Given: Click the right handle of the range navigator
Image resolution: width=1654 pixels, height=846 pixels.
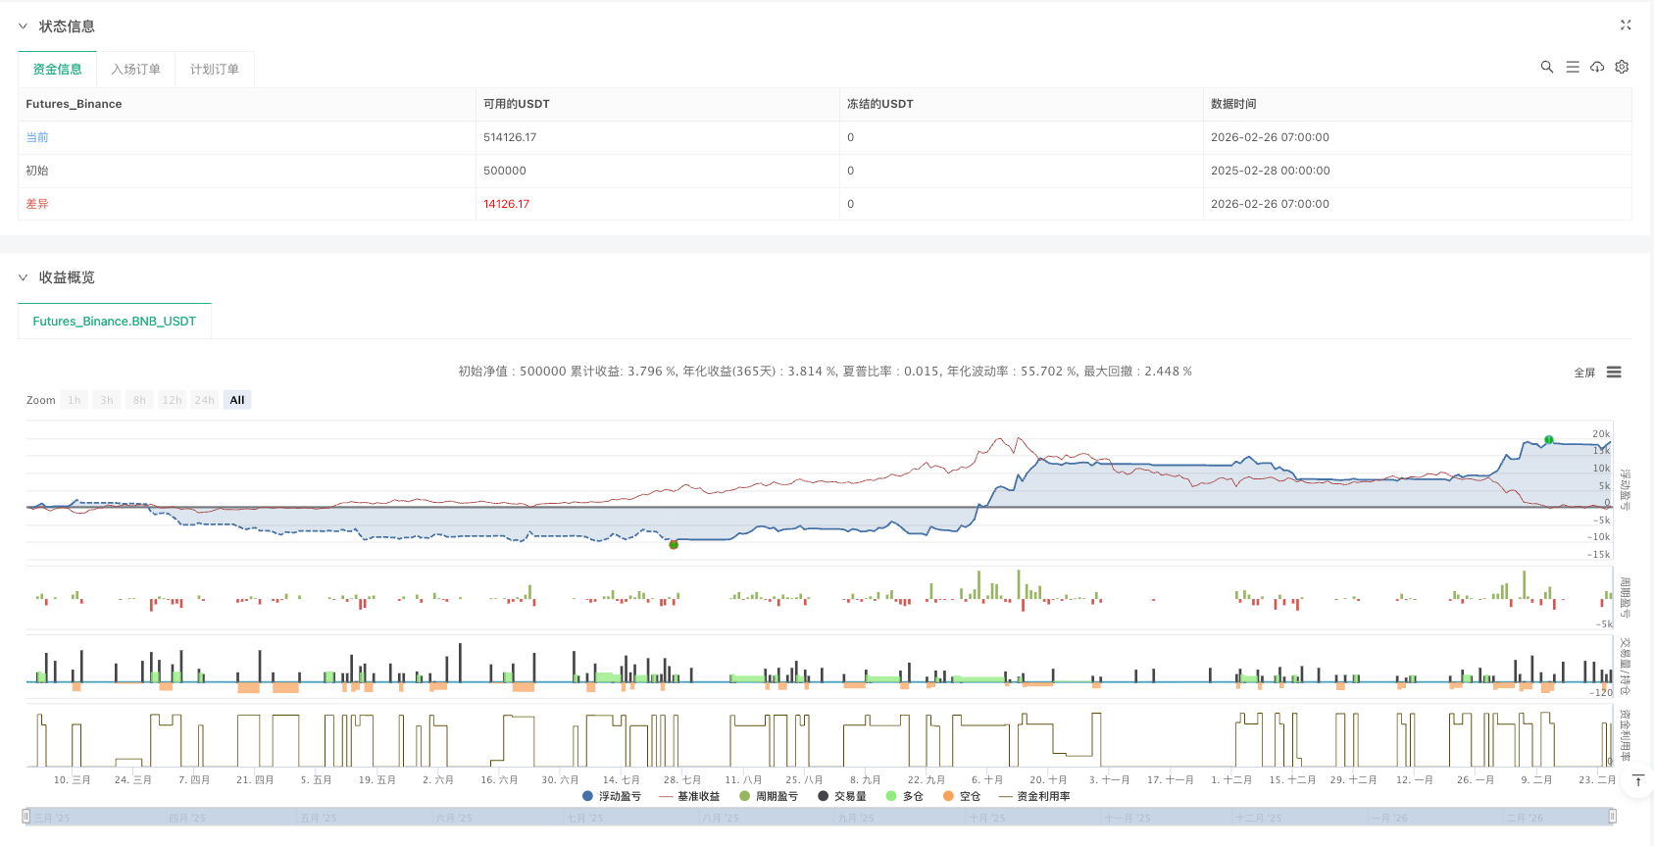Looking at the screenshot, I should (x=1612, y=816).
